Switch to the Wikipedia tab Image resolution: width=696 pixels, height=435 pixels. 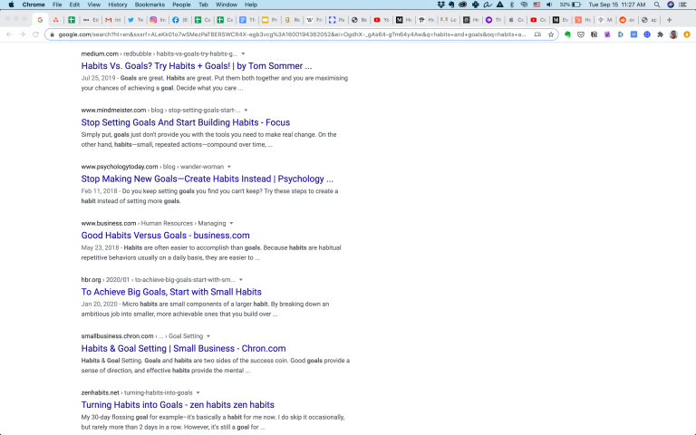[314, 20]
